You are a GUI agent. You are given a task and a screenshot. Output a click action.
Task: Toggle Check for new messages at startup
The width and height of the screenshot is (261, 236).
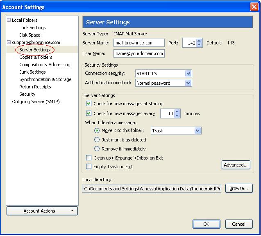pos(89,104)
